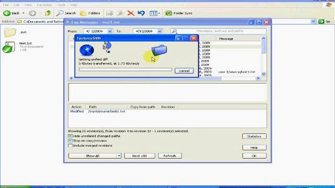Screen dimensions: 335x188
Task: Click the Show All button
Action: 93,156
